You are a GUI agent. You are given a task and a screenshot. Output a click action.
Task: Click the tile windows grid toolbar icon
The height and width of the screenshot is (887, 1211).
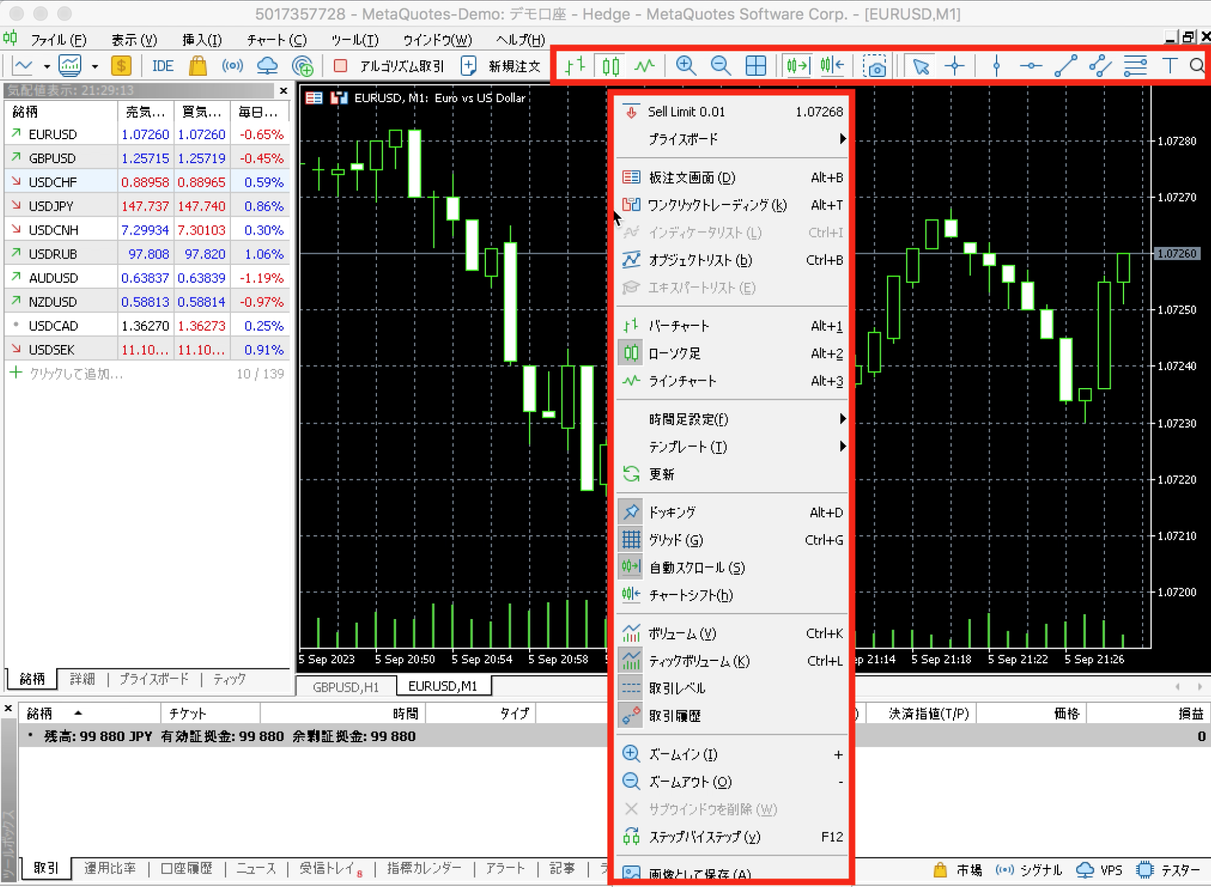click(755, 65)
